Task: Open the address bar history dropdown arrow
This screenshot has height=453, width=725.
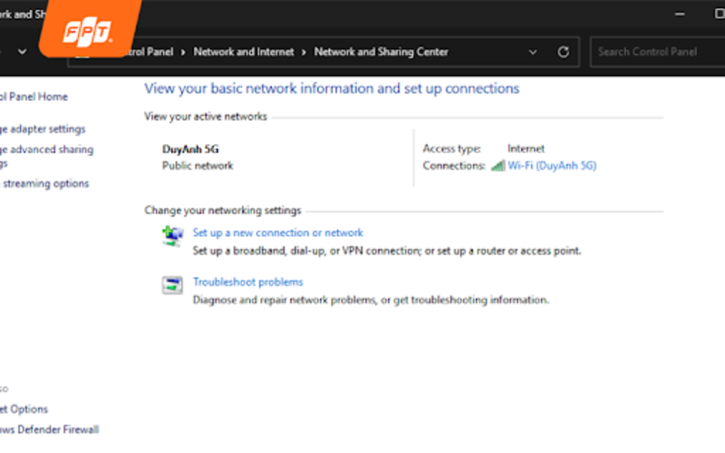Action: click(x=533, y=52)
